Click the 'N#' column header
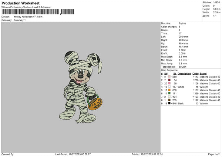222x157 pixels. 166,74
